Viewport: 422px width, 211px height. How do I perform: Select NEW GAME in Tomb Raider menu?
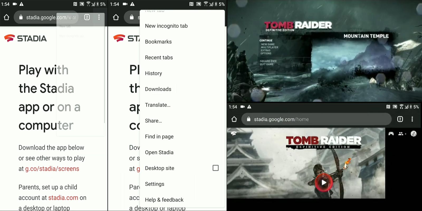point(268,44)
